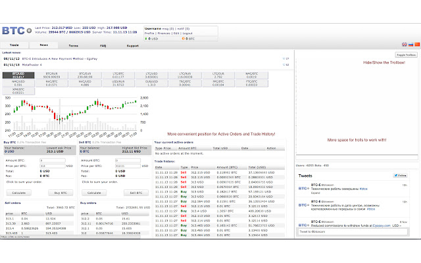Click the Tweets widget heading
421x263 pixels.
pyautogui.click(x=305, y=176)
